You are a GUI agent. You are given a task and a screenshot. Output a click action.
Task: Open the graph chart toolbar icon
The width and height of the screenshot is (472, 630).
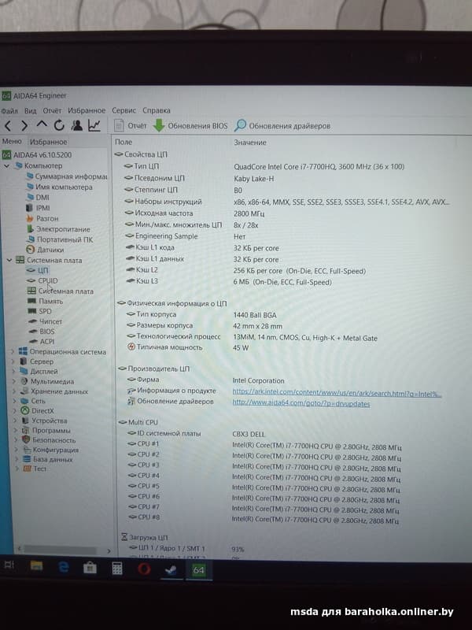tap(94, 125)
